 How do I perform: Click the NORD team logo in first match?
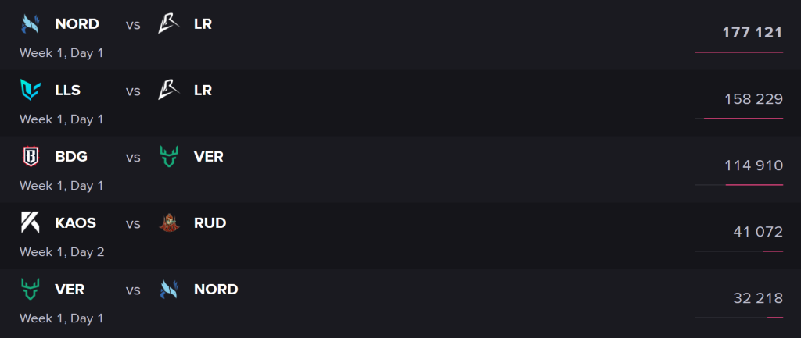(31, 24)
